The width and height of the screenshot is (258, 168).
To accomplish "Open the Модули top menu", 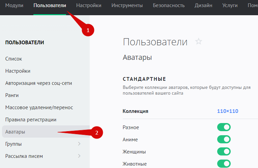I will coord(15,5).
